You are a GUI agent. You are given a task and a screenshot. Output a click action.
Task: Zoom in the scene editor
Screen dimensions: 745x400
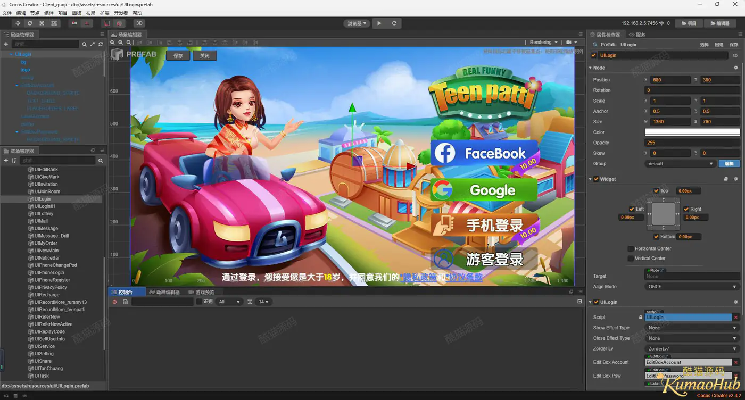113,43
